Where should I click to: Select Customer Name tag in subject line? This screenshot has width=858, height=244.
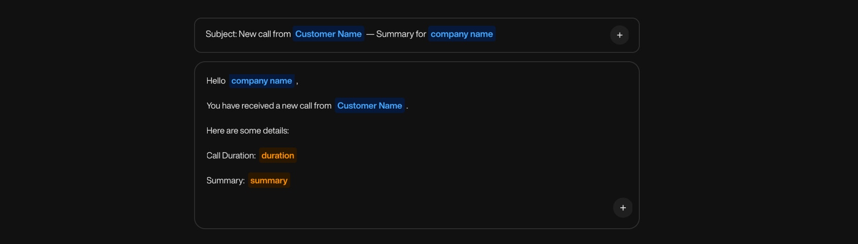point(328,34)
